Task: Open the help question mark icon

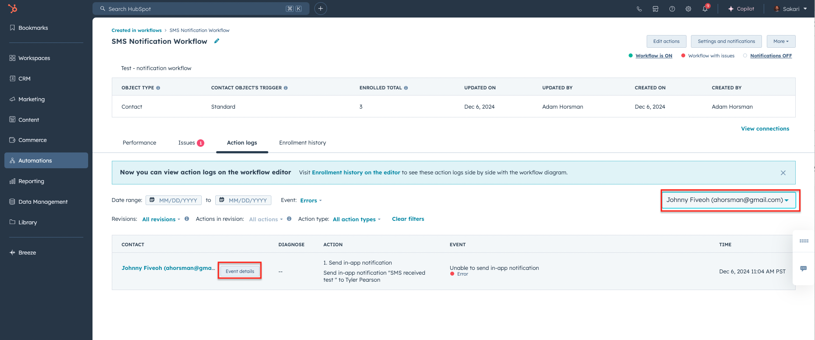Action: [672, 9]
